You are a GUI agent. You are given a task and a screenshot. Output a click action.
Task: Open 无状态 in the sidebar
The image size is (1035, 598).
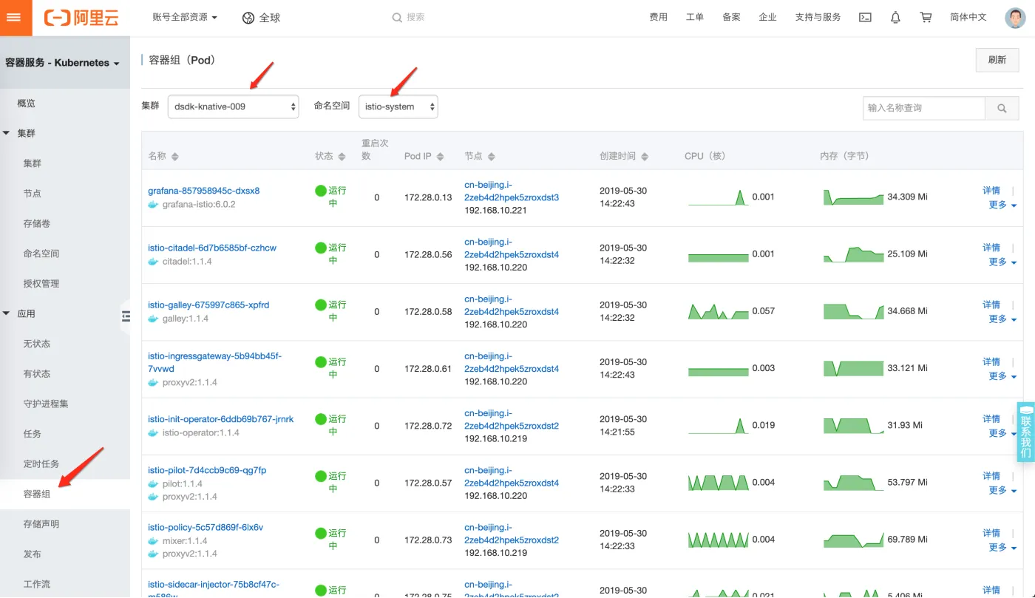coord(37,344)
